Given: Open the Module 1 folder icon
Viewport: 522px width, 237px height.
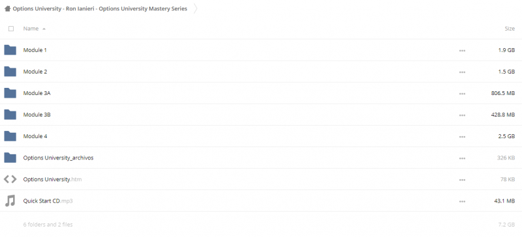Looking at the screenshot, I should [x=10, y=50].
